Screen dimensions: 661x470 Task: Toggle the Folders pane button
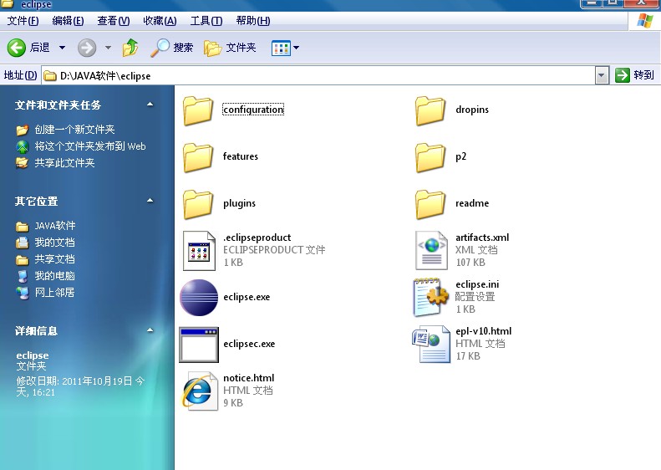click(x=230, y=48)
